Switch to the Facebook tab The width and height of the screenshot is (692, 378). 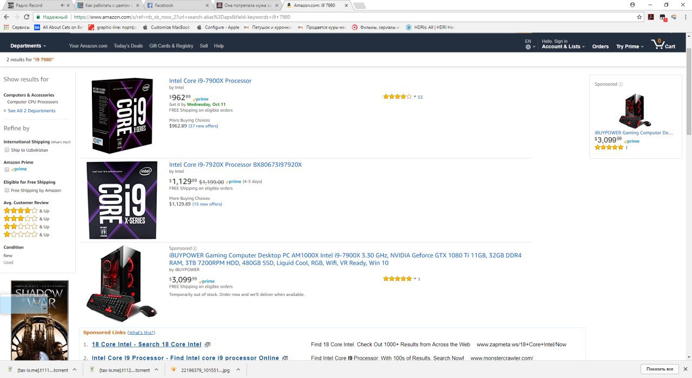tap(178, 5)
